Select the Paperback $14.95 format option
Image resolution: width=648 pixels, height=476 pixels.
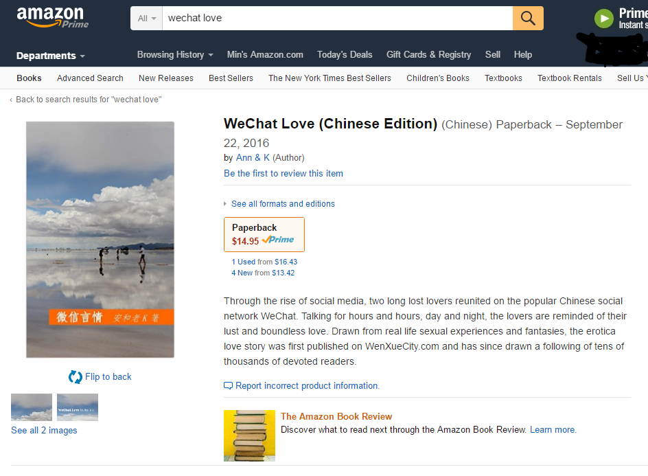coord(264,234)
